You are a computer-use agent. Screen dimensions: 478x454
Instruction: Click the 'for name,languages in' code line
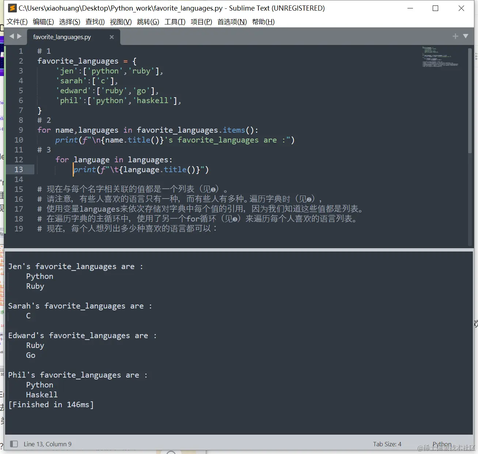click(148, 130)
